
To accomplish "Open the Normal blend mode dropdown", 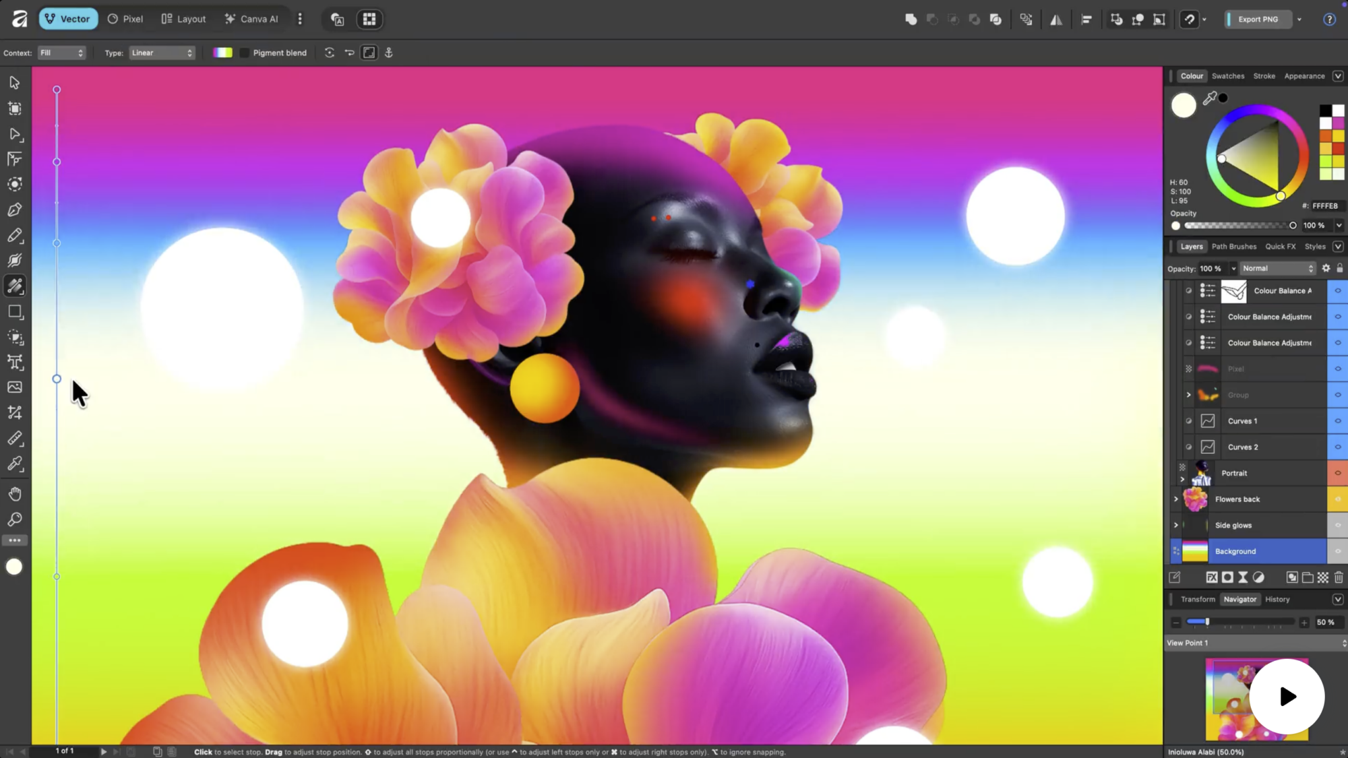I will tap(1278, 268).
